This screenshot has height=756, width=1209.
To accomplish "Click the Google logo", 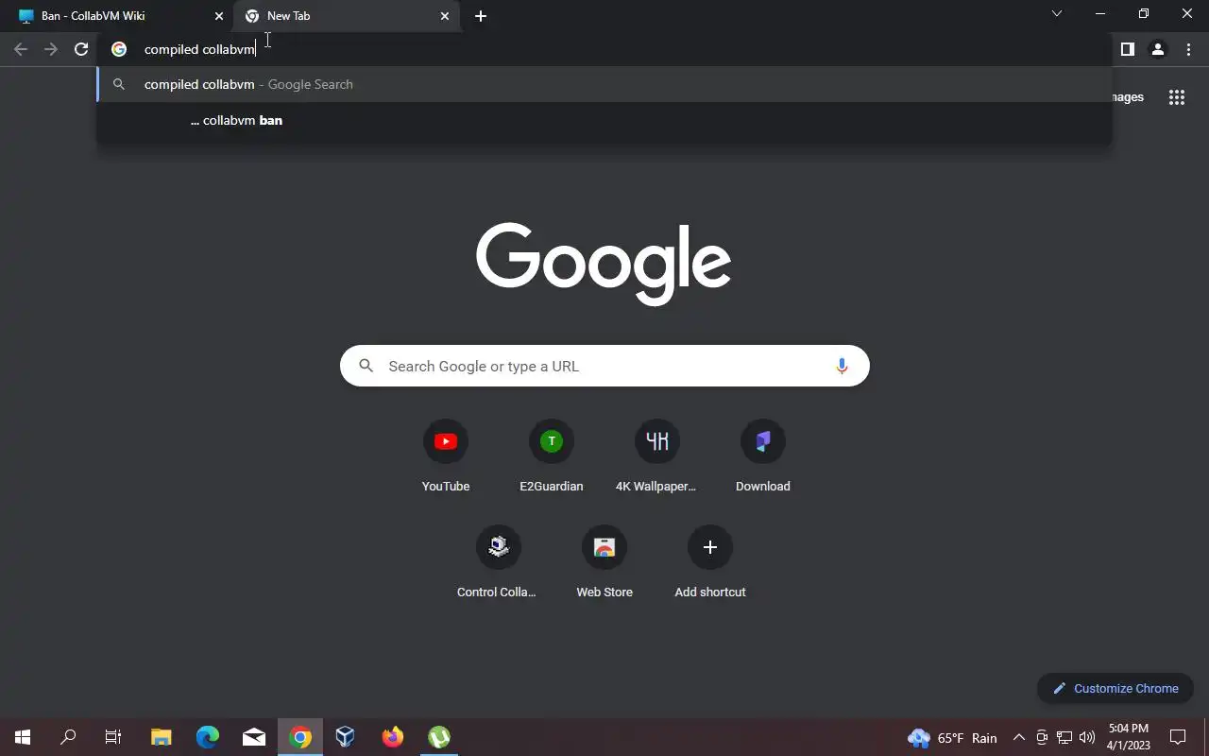I will 604,264.
